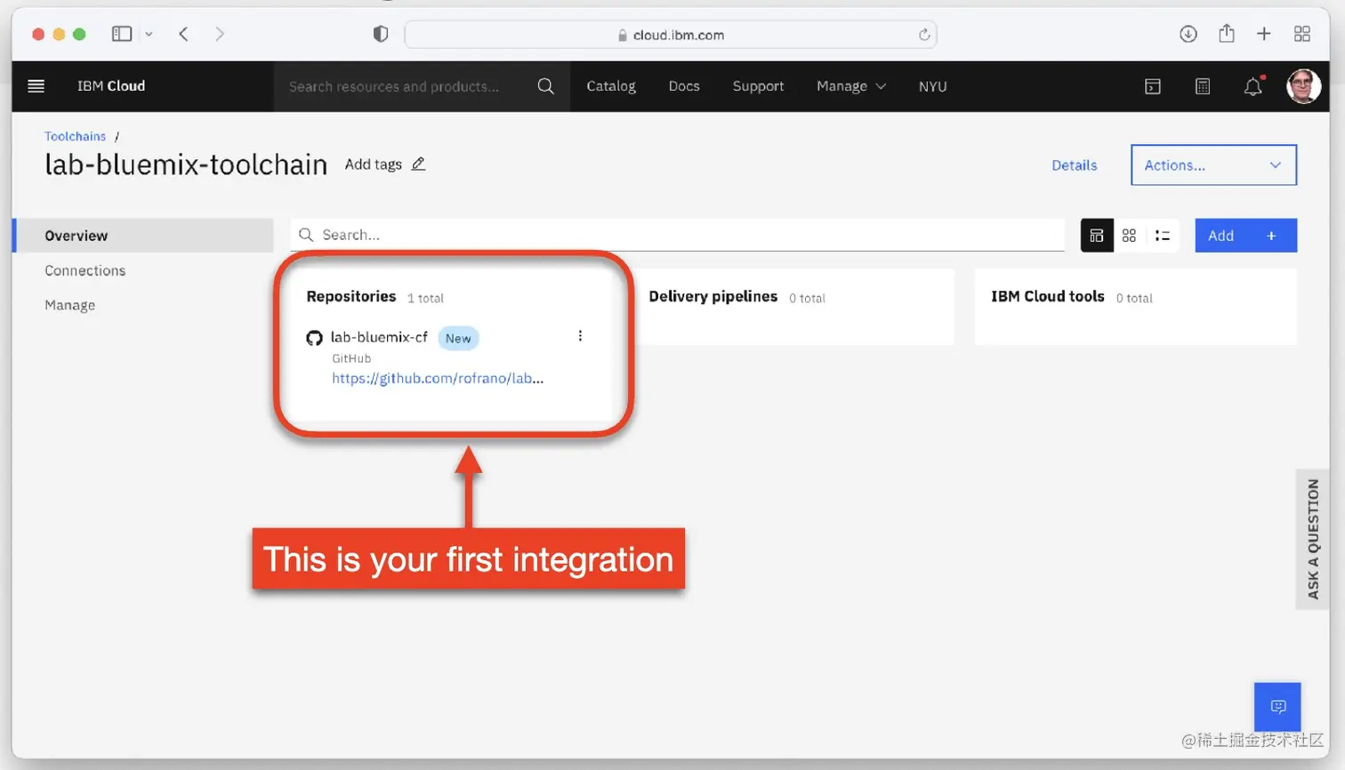
Task: Open the notifications bell icon
Action: pos(1253,86)
